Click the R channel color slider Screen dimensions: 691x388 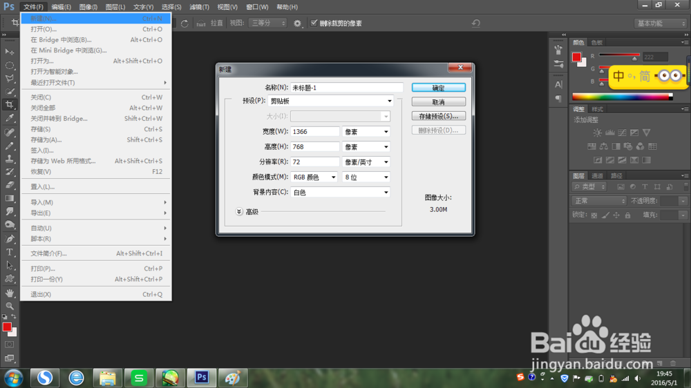pos(618,55)
